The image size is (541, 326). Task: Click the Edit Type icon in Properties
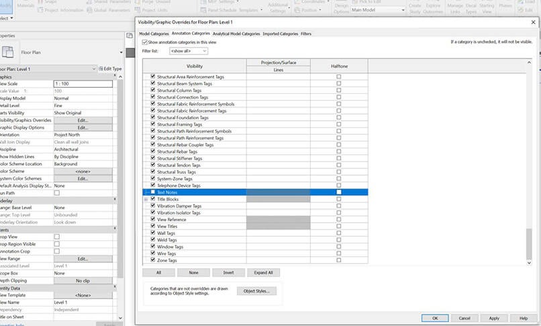[101, 68]
